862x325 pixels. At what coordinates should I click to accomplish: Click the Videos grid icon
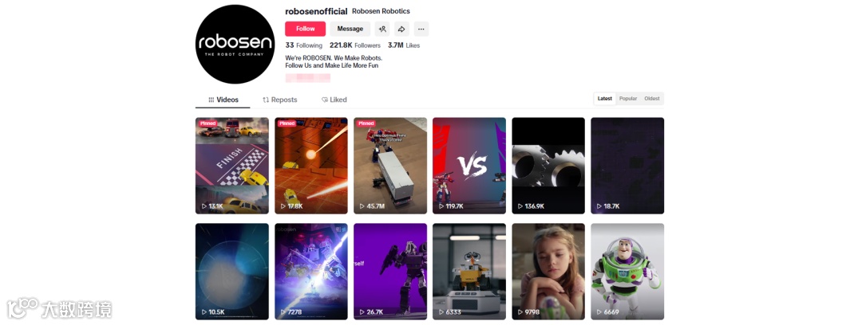(x=211, y=100)
